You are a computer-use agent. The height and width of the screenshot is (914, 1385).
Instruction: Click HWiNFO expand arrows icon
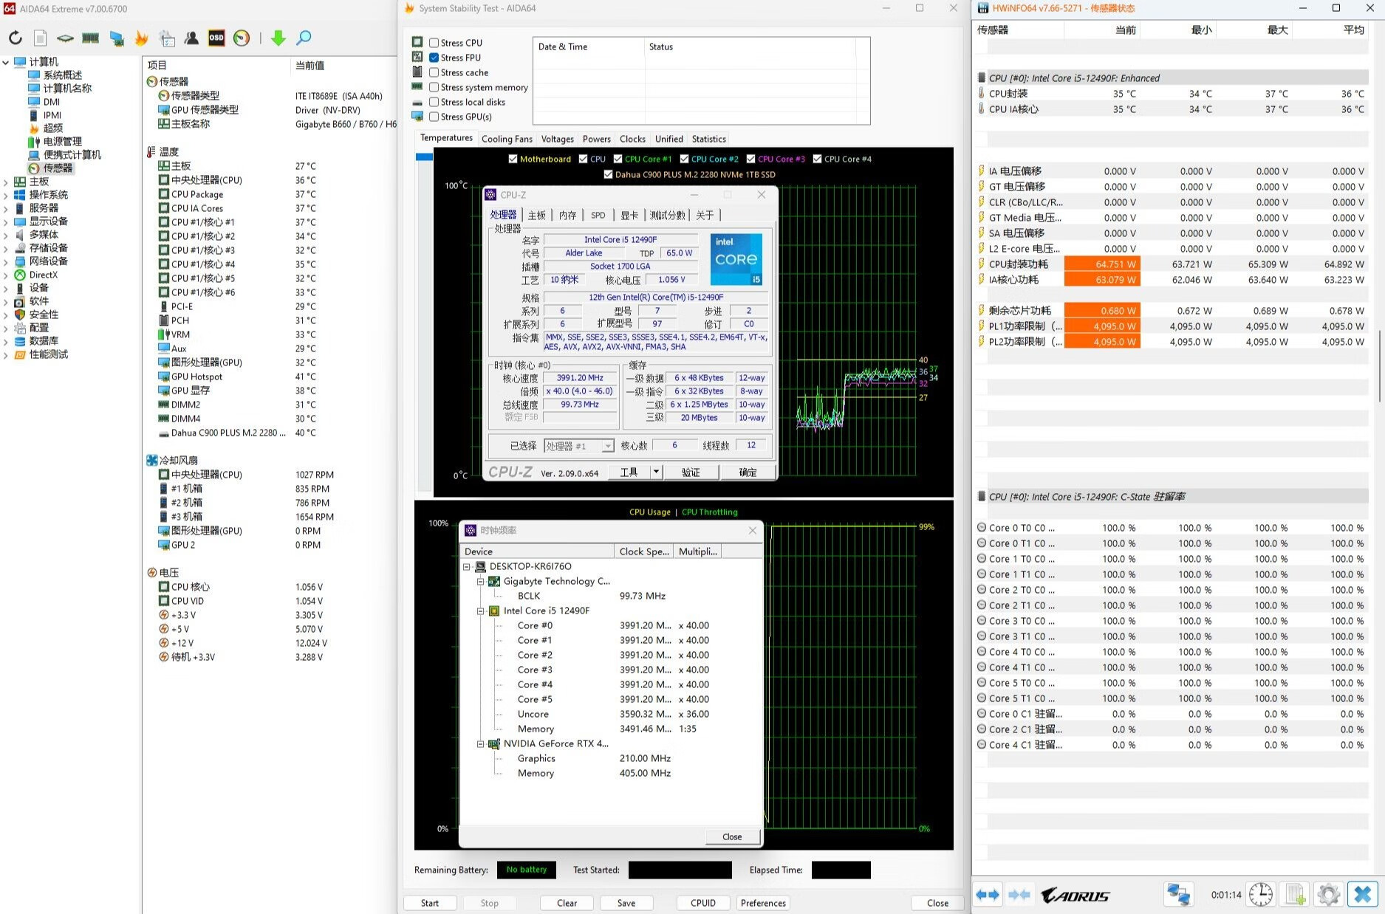[988, 895]
